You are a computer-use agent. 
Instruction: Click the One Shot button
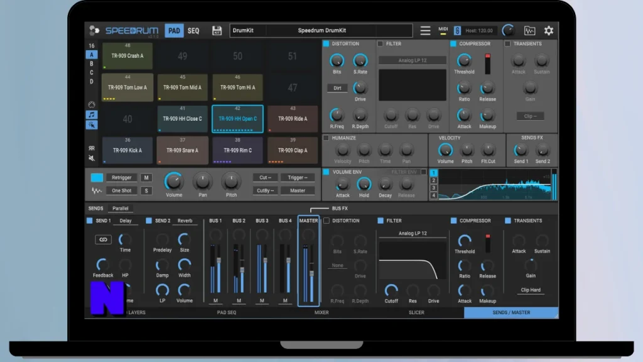click(121, 190)
